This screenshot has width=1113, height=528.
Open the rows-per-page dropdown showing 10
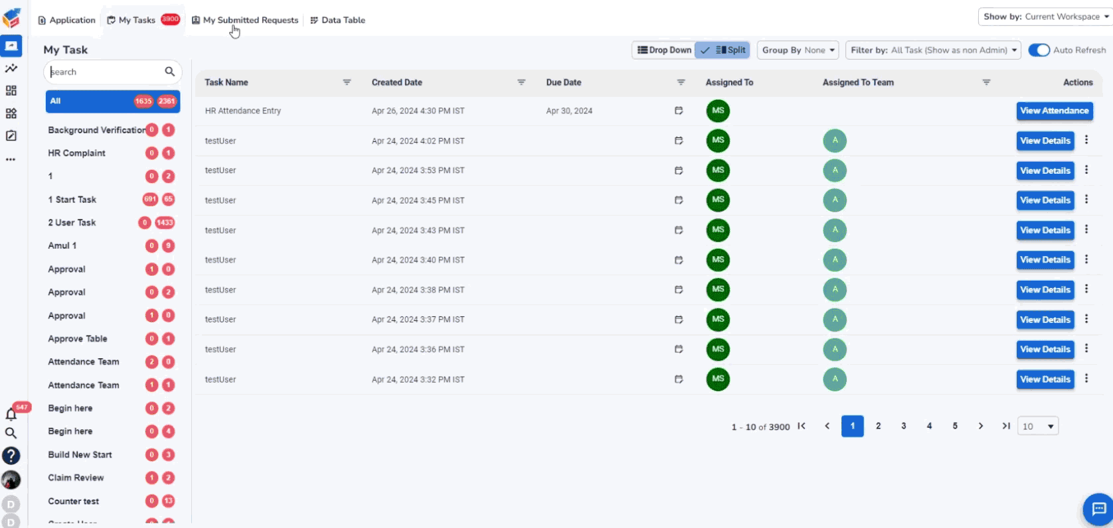[x=1038, y=427]
